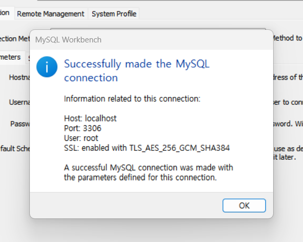Switch to the Remote Management tab

pyautogui.click(x=51, y=14)
